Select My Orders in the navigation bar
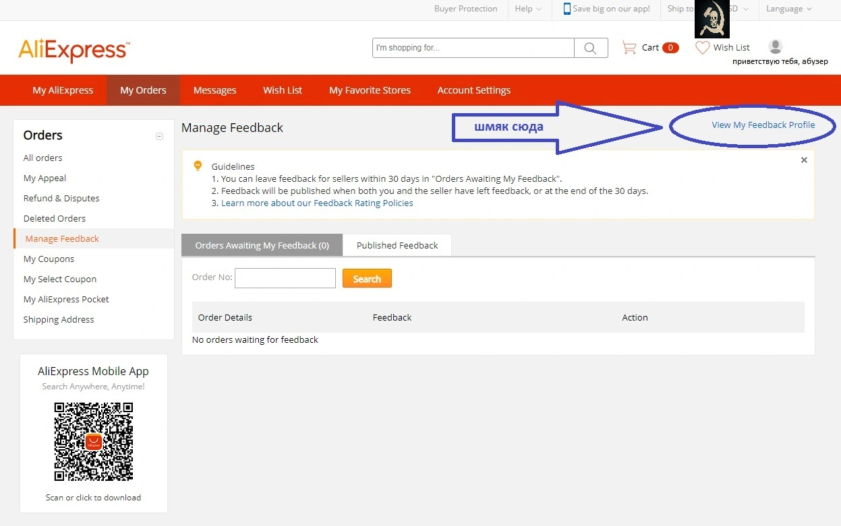The width and height of the screenshot is (841, 526). coord(143,90)
